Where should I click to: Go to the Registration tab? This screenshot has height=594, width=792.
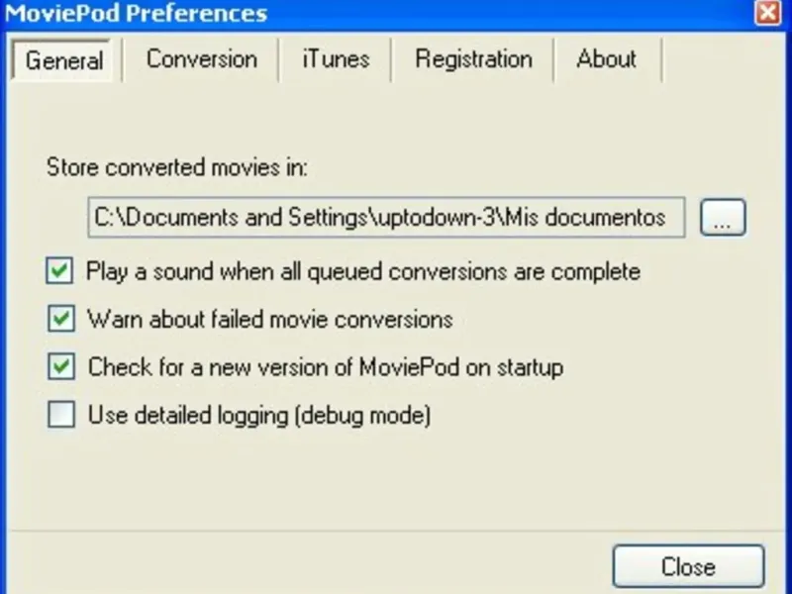click(x=473, y=59)
